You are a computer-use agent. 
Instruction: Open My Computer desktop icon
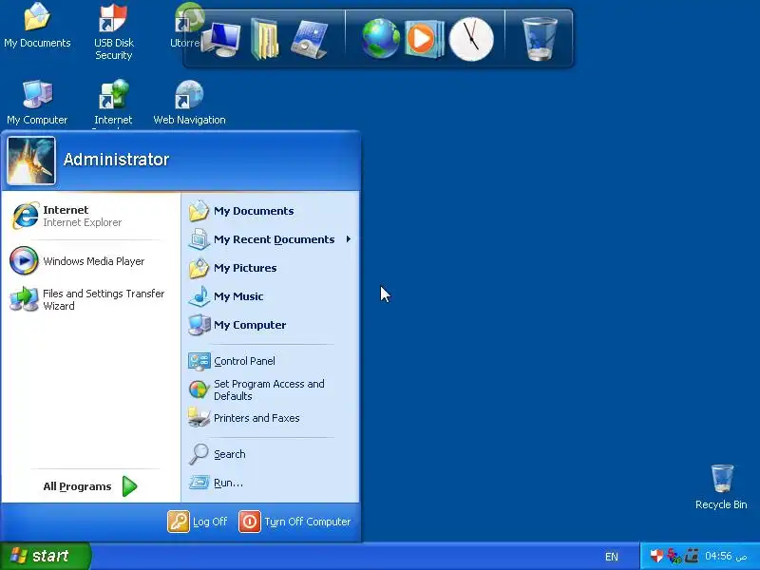(x=37, y=103)
